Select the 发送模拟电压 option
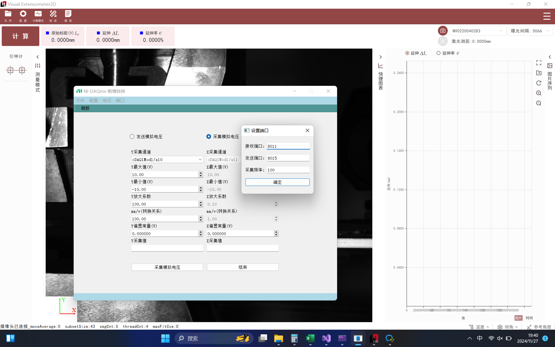The width and height of the screenshot is (555, 347). [132, 136]
